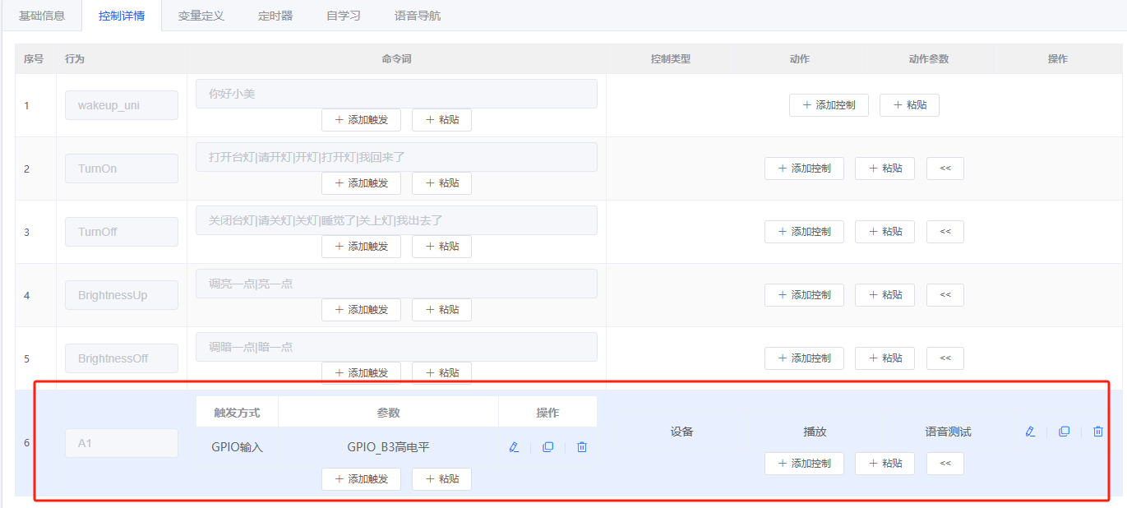The height and width of the screenshot is (508, 1127).
Task: Delete the 语音测试 control action
Action: [1097, 432]
